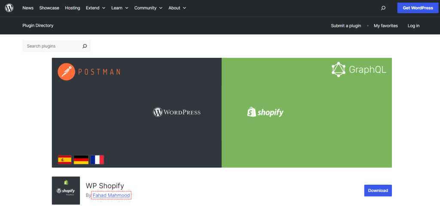Click the WordPress logo in header
The height and width of the screenshot is (210, 440).
tap(9, 8)
